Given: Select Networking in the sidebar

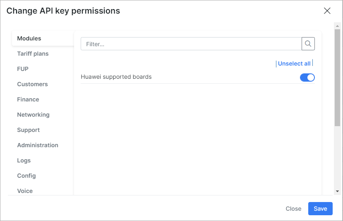Looking at the screenshot, I should click(x=33, y=115).
